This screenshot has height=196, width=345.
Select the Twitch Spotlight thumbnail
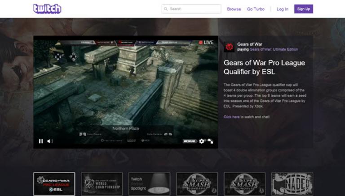pyautogui.click(x=149, y=184)
